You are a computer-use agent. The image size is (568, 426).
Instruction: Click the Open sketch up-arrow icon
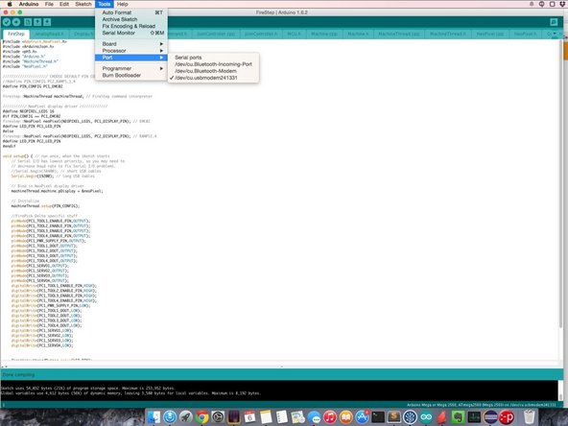[x=37, y=22]
